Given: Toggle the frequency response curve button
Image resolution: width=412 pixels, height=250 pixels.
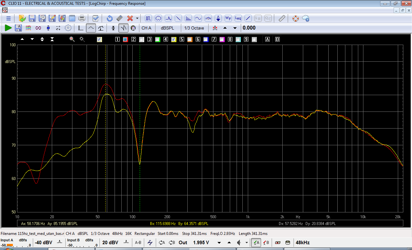Looking at the screenshot, I should click(91, 28).
